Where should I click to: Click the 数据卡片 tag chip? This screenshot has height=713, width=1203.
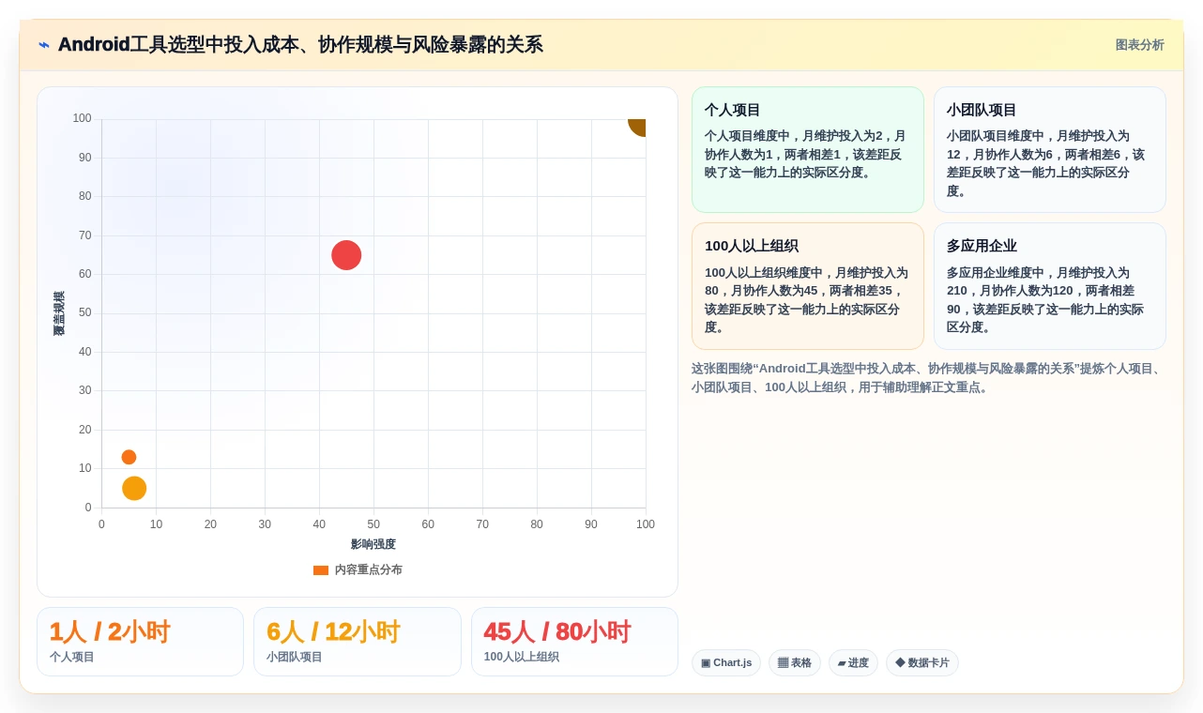click(x=921, y=663)
